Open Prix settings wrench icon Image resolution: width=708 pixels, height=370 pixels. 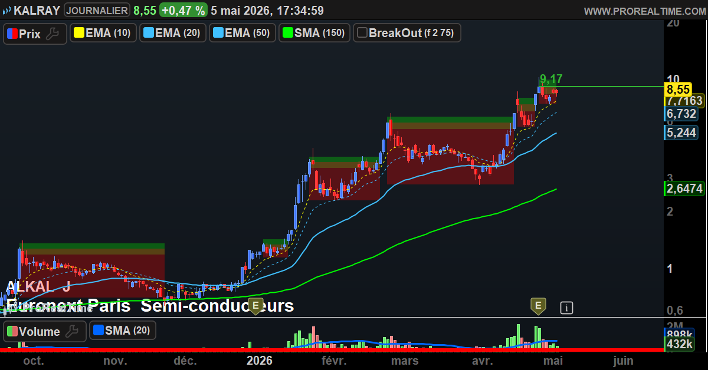[x=53, y=34]
